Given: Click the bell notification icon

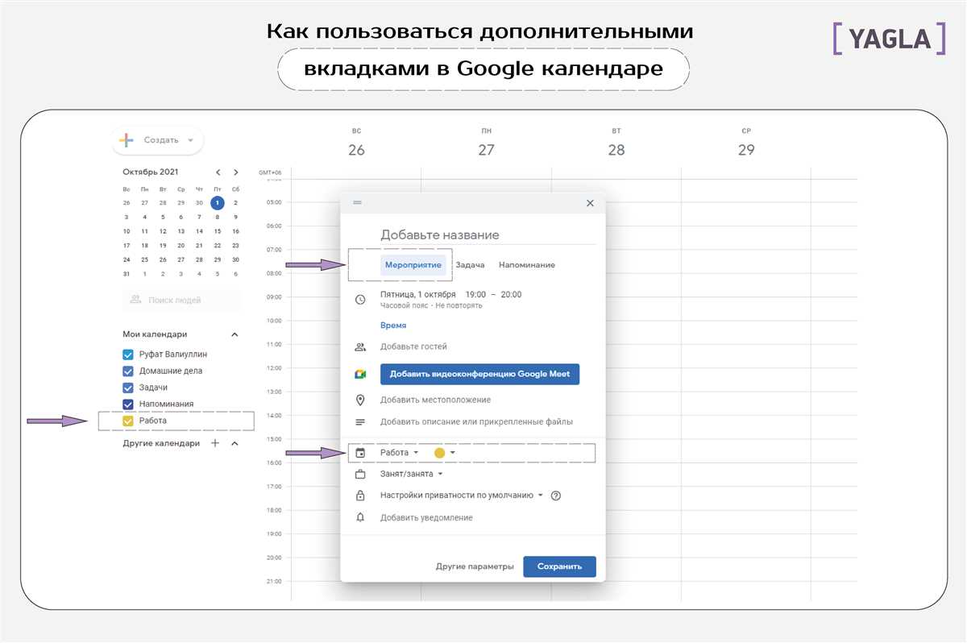Looking at the screenshot, I should (360, 518).
